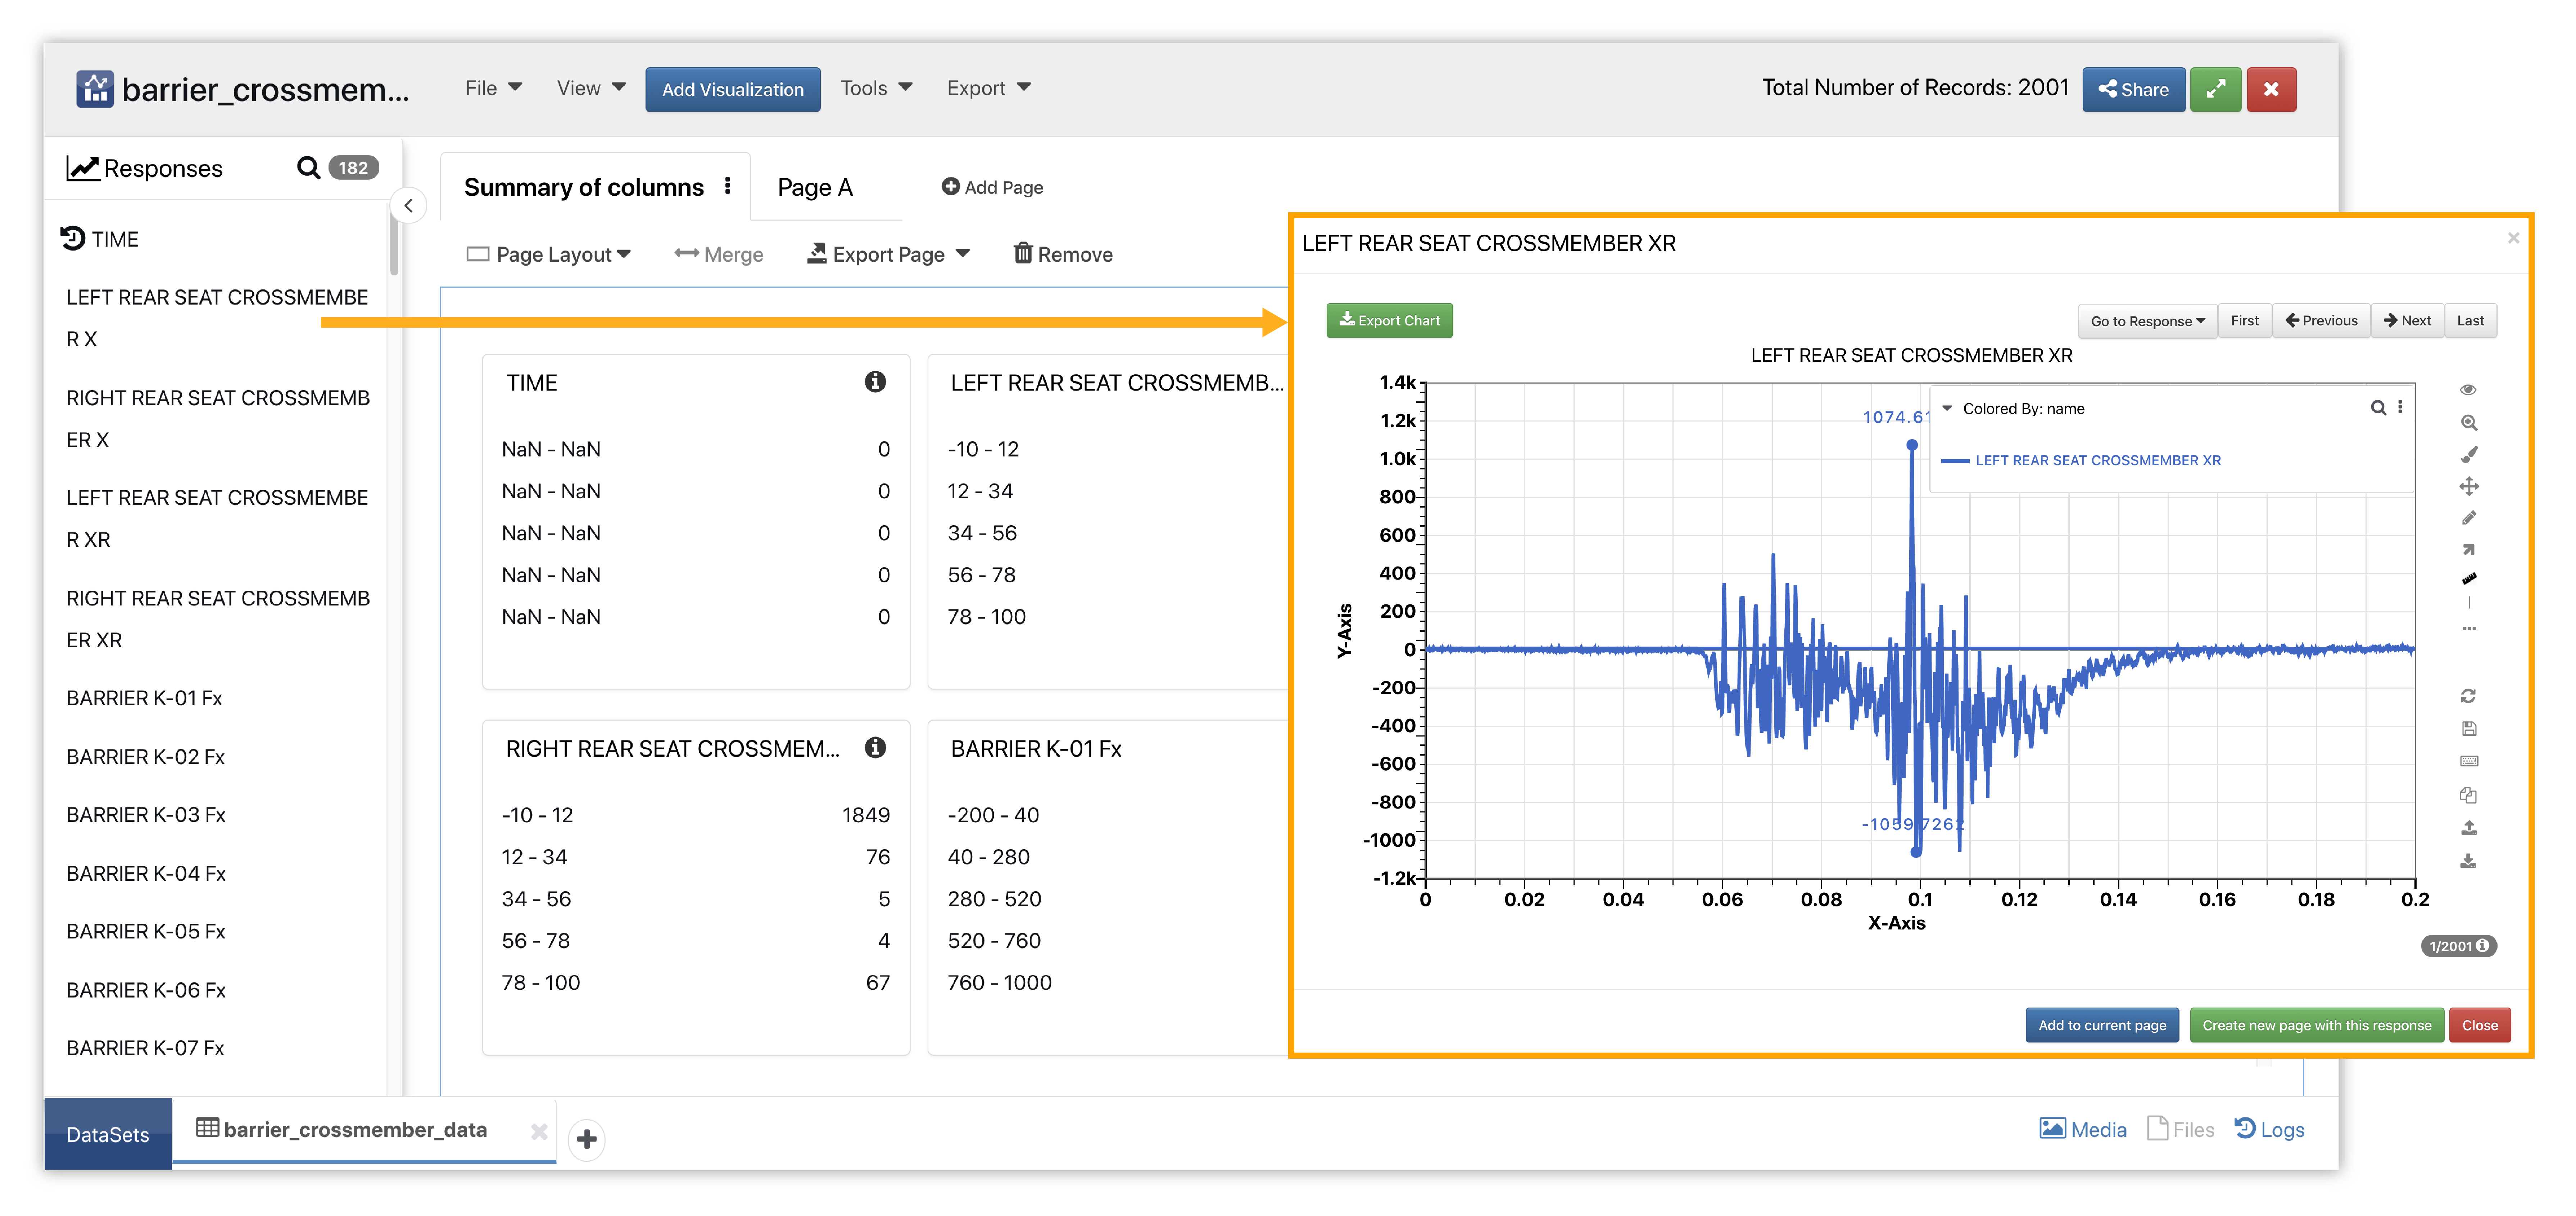Click the plus button to add dataset

click(x=587, y=1139)
